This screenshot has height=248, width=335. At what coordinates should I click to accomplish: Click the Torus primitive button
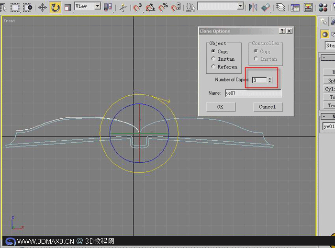329,97
